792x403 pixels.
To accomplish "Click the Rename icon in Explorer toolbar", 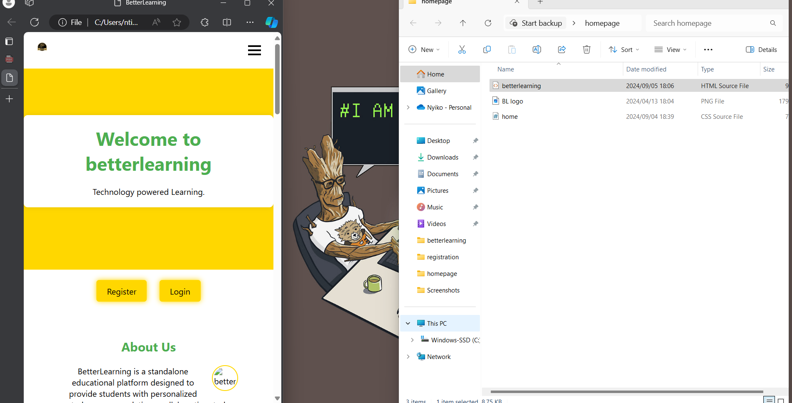I will coord(536,49).
